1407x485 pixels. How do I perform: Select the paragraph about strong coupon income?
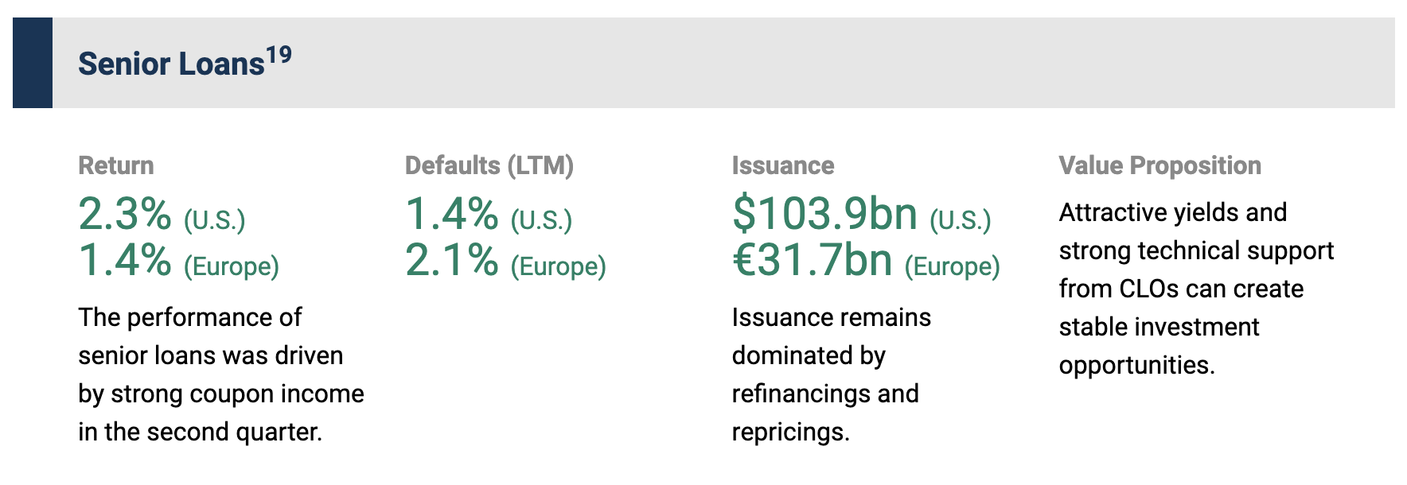[220, 374]
